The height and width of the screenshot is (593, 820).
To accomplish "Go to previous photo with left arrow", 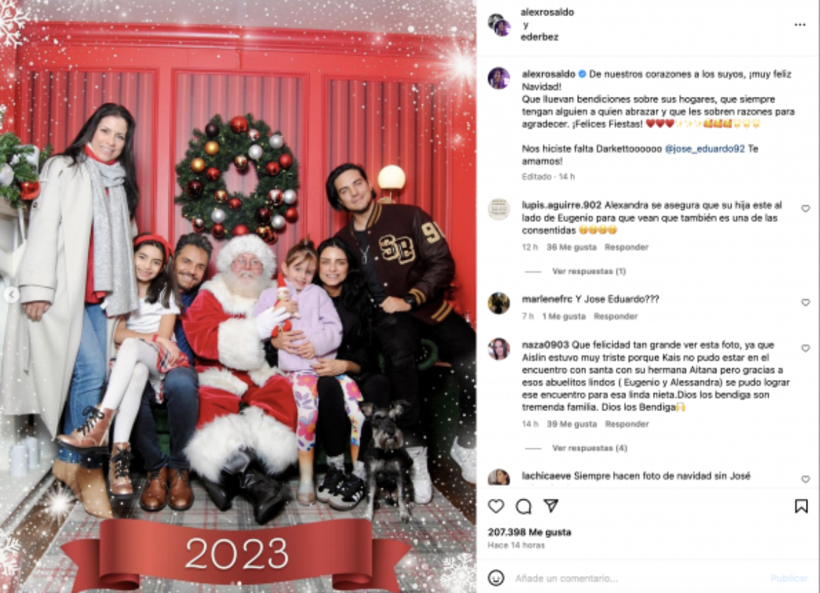I will click(x=11, y=295).
